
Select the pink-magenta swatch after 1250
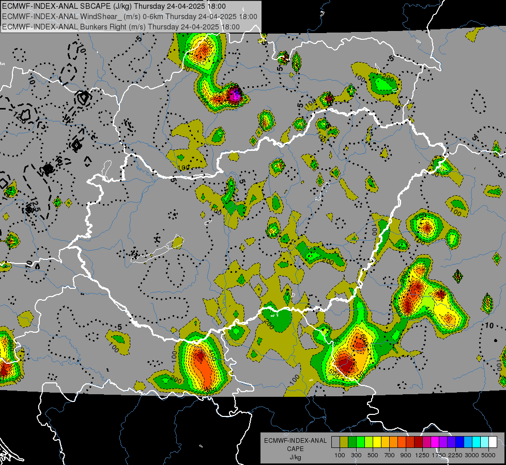426,442
